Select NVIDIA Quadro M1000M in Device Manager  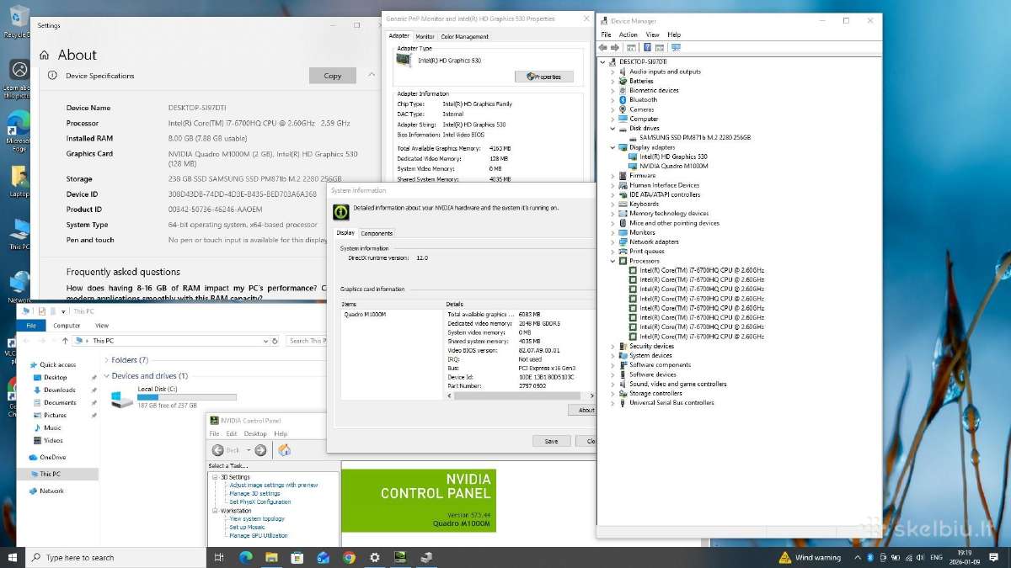[x=673, y=166]
